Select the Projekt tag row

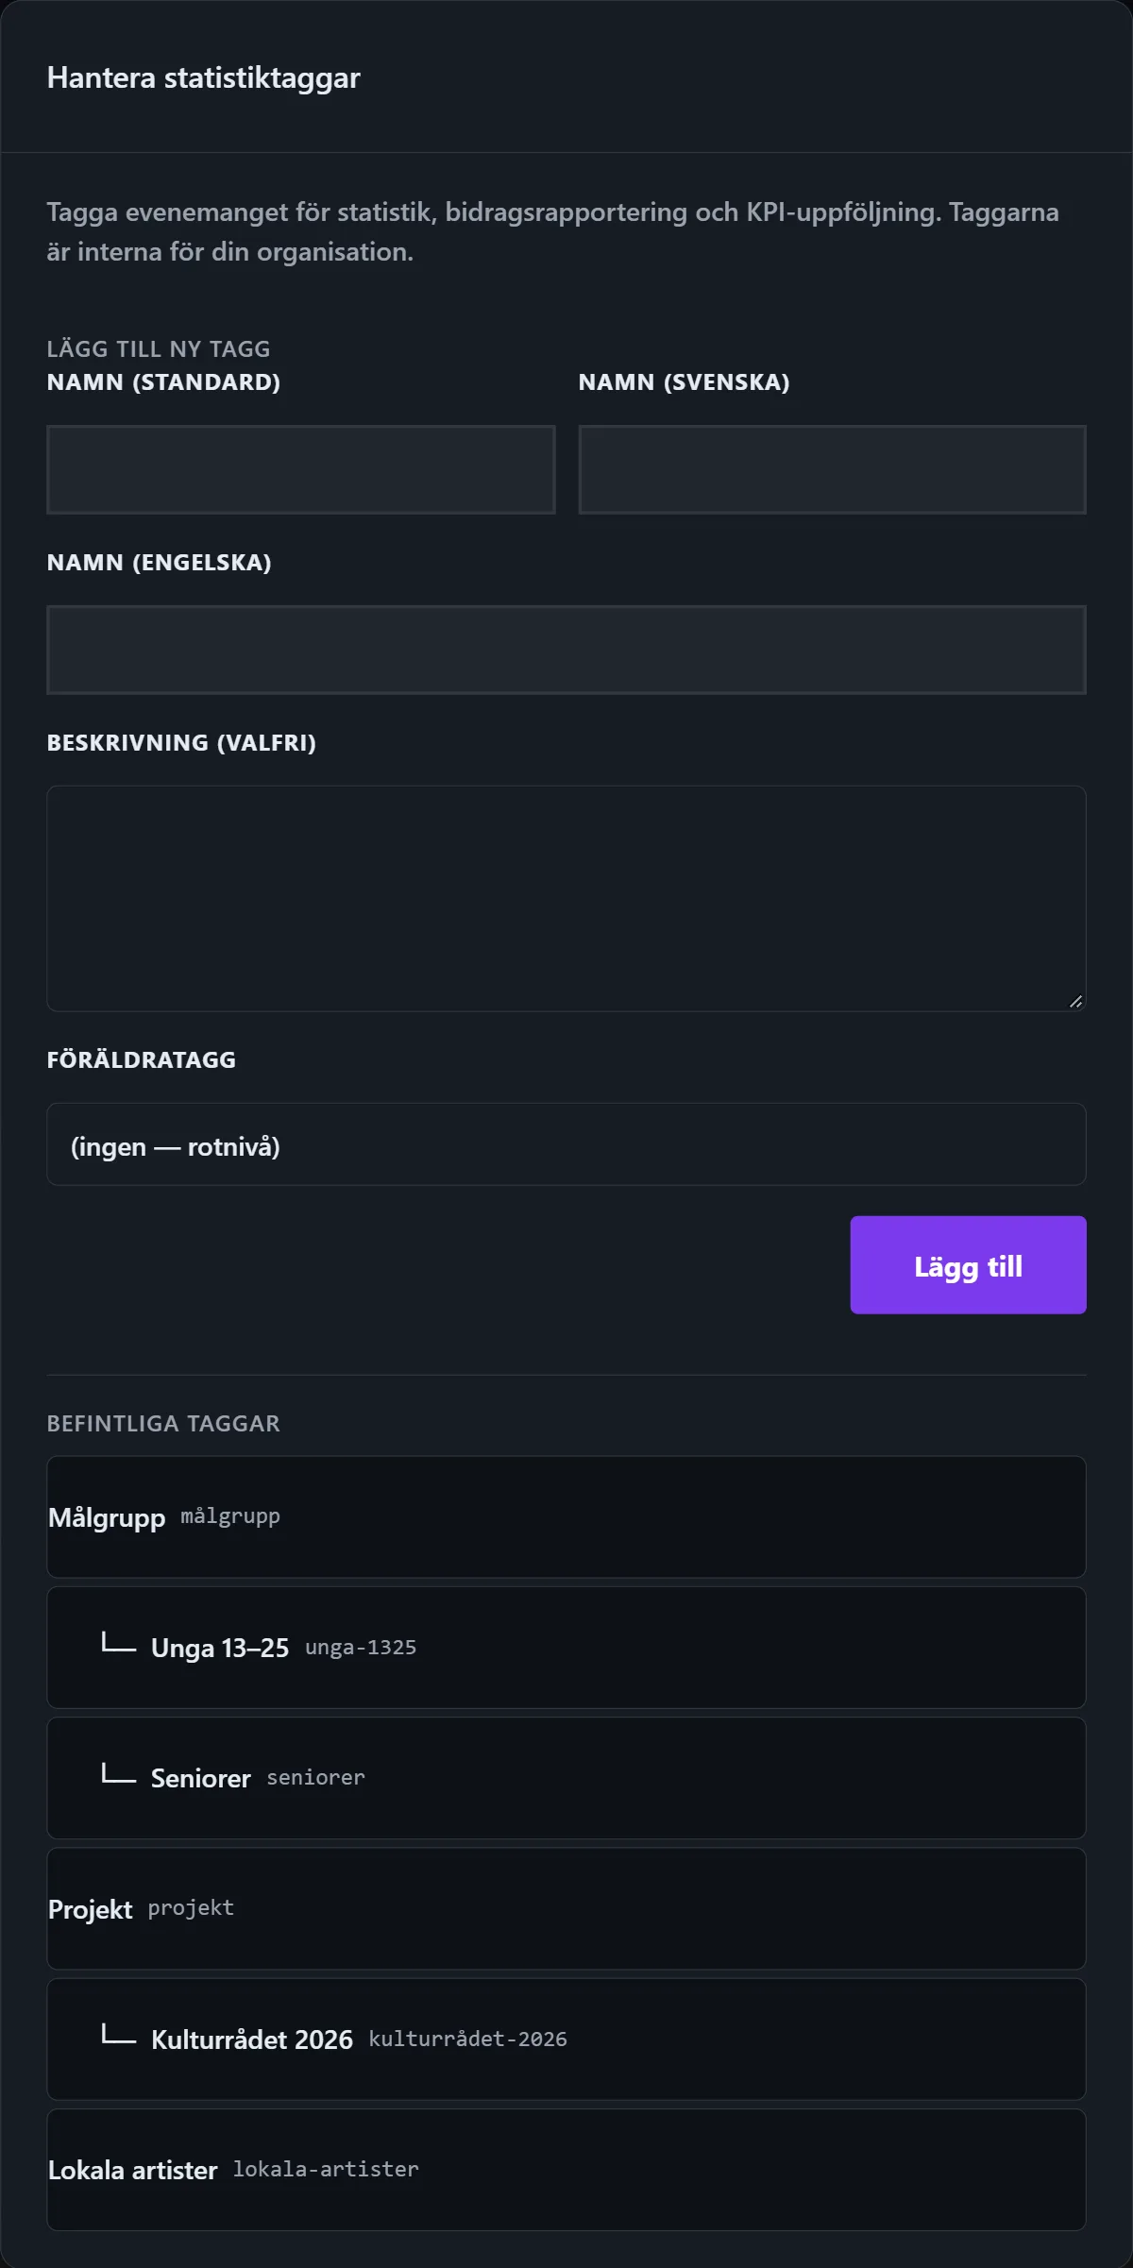(x=566, y=1909)
